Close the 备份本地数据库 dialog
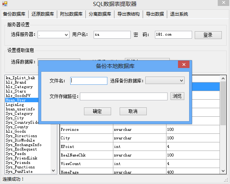The width and height of the screenshot is (230, 184). [x=184, y=64]
